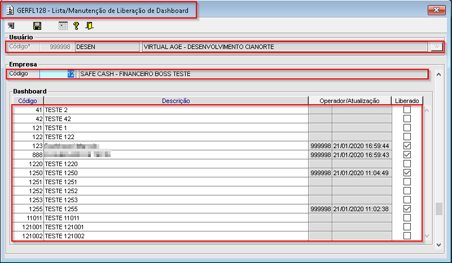
Task: Select the TESTE 1255 description cell
Action: point(176,209)
